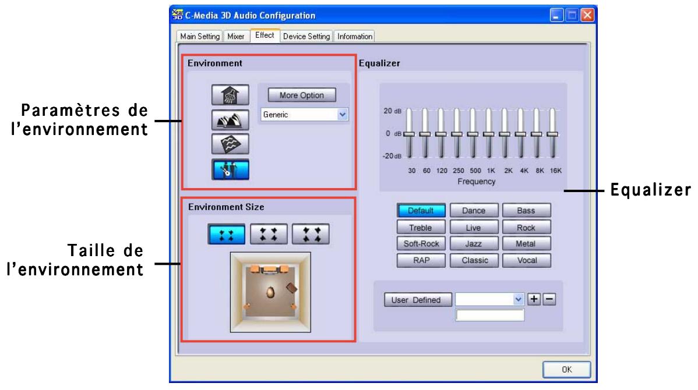Click the 2K equalizer slider
698x390 pixels.
click(x=505, y=133)
